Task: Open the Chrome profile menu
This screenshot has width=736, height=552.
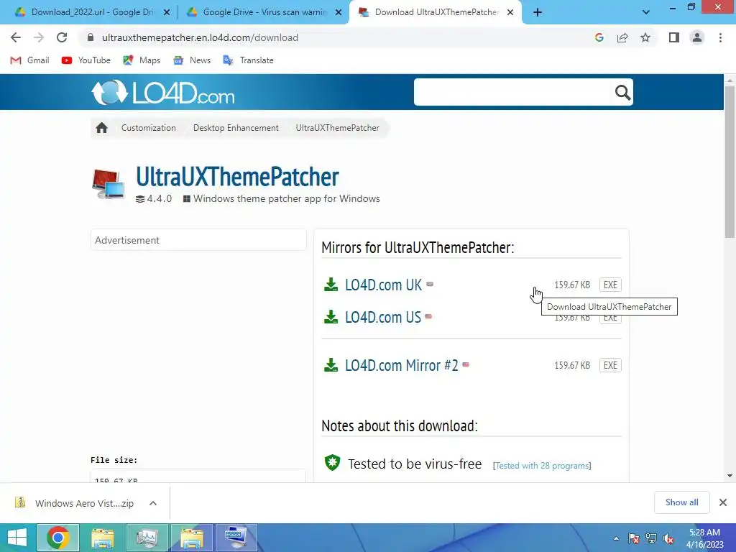Action: coord(697,37)
